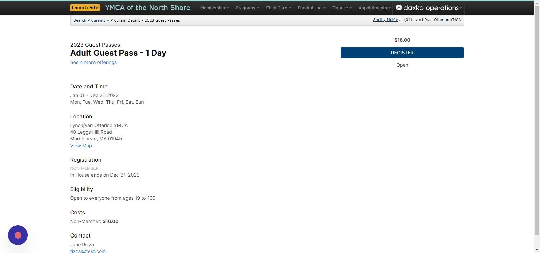Select the weekdays Mon through Sun line
Image resolution: width=540 pixels, height=253 pixels.
[x=107, y=102]
